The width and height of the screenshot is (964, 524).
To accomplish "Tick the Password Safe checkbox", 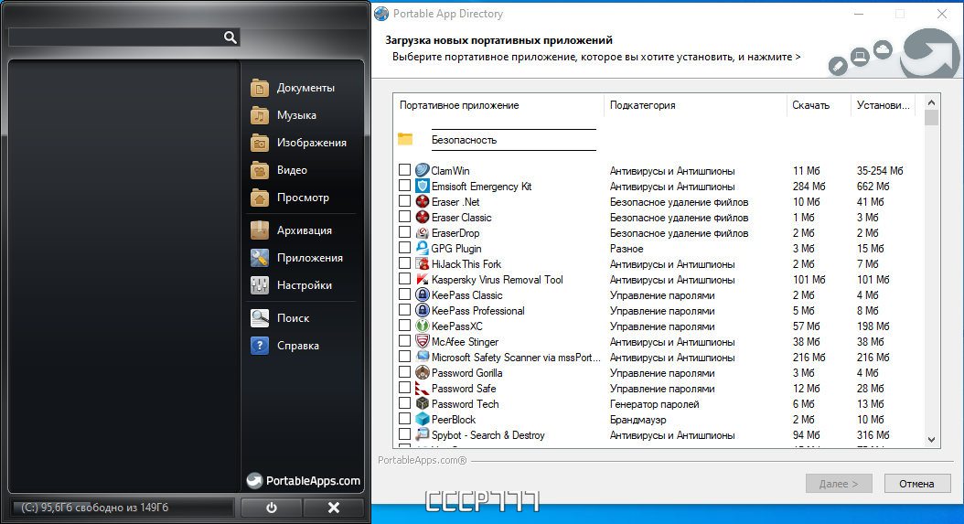I will click(404, 387).
